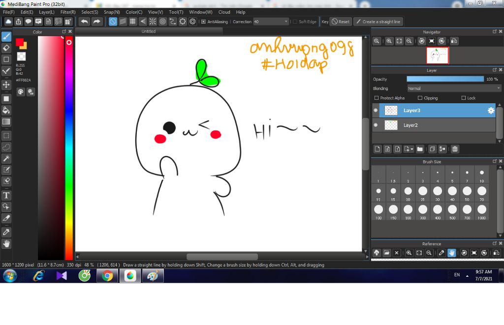This screenshot has width=504, height=325.
Task: Hide Layer2 visibility dot
Action: click(x=376, y=125)
